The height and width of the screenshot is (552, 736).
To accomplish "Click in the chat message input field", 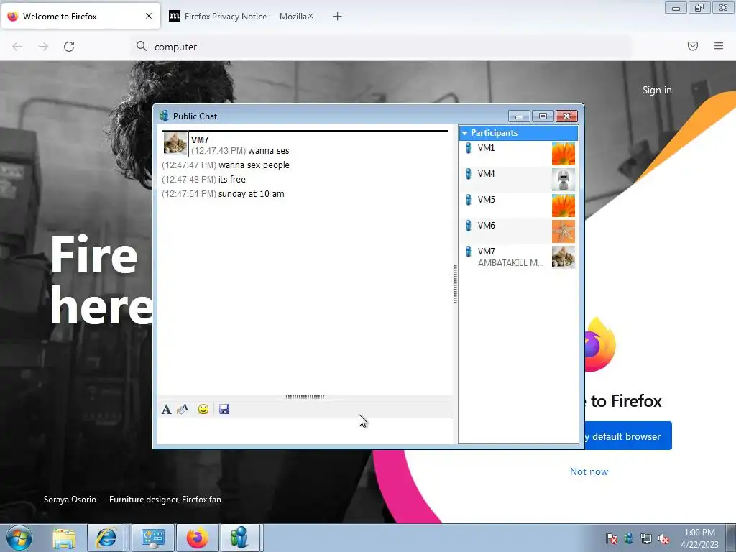I will coord(305,431).
